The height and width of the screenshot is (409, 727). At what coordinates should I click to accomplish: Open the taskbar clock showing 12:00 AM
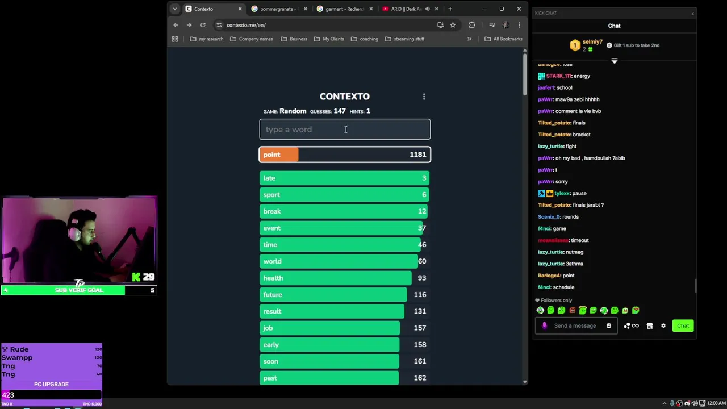point(716,403)
